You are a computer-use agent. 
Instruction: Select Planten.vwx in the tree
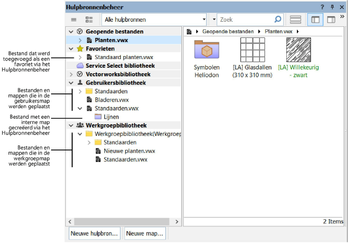coord(111,40)
